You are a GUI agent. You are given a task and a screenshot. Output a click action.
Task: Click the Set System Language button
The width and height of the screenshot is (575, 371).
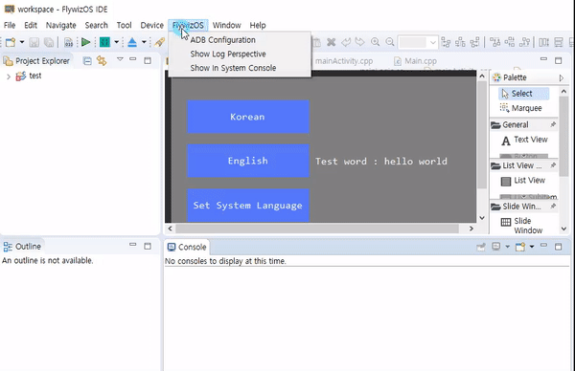coord(248,206)
